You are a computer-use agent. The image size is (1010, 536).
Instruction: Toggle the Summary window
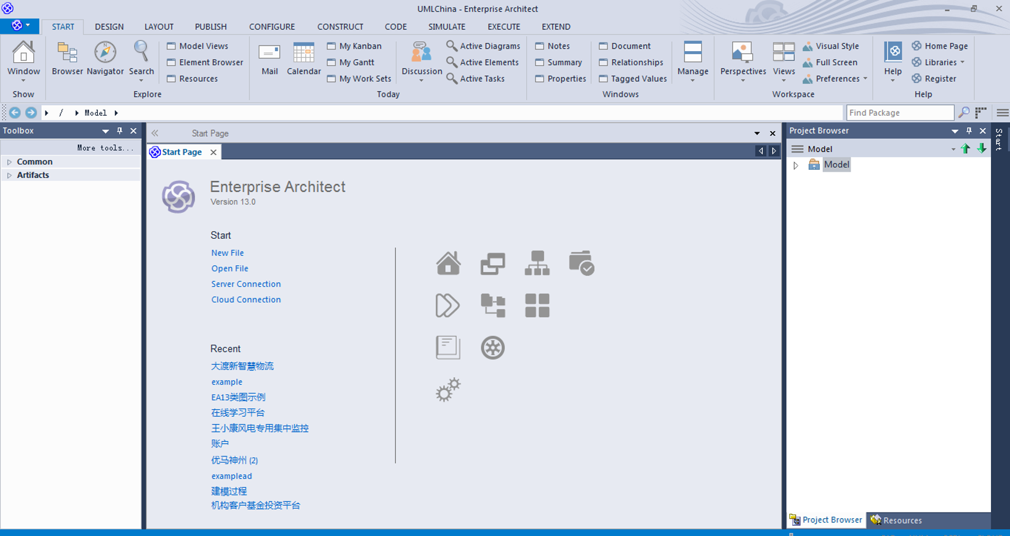point(558,62)
